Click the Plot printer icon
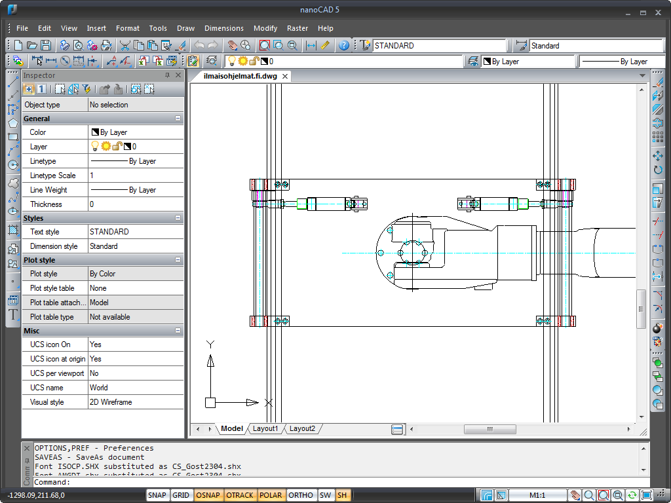The image size is (671, 503). click(x=65, y=45)
